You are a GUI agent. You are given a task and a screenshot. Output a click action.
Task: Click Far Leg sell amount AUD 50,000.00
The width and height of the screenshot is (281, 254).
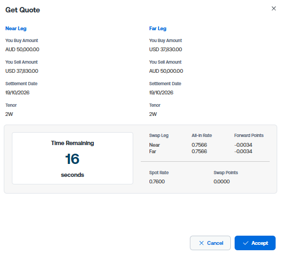click(x=166, y=71)
